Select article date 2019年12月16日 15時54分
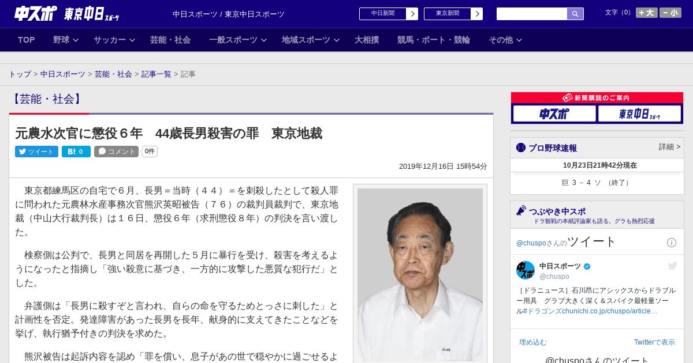Viewport: 693px width, 363px height. [443, 167]
